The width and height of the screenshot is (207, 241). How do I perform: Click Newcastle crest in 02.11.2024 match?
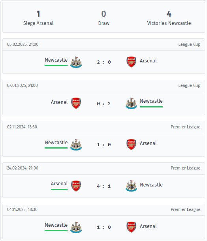(x=76, y=145)
